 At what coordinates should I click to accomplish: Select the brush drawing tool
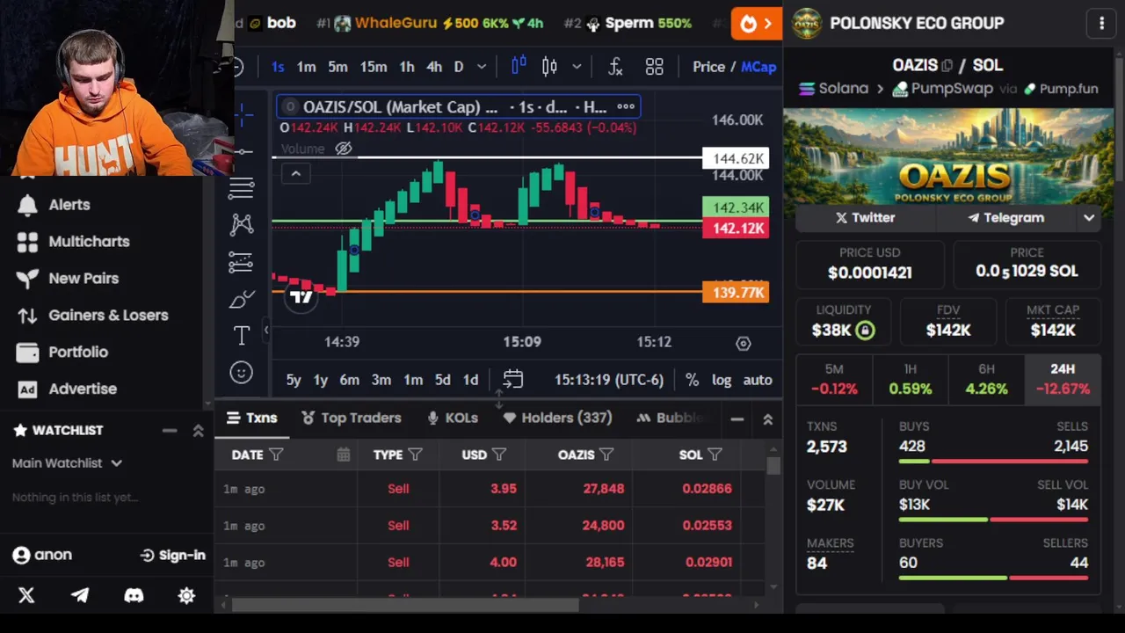click(x=242, y=299)
